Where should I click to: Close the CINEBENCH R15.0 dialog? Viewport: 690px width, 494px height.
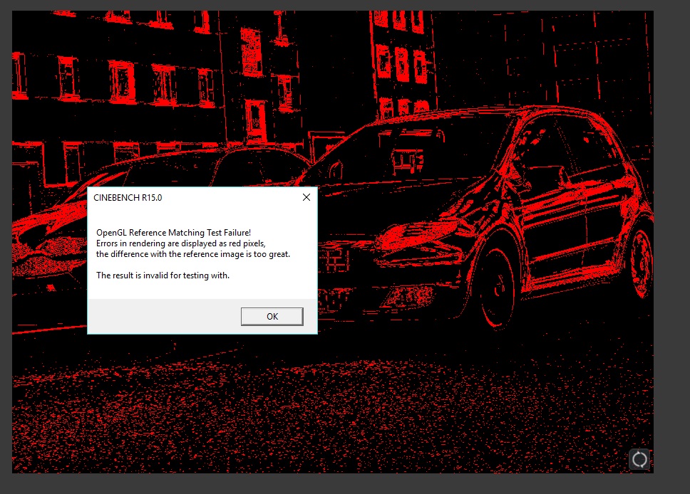tap(307, 197)
